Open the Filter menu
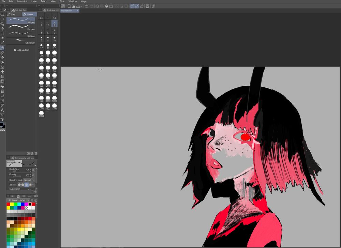341x248 pixels. 62,1
